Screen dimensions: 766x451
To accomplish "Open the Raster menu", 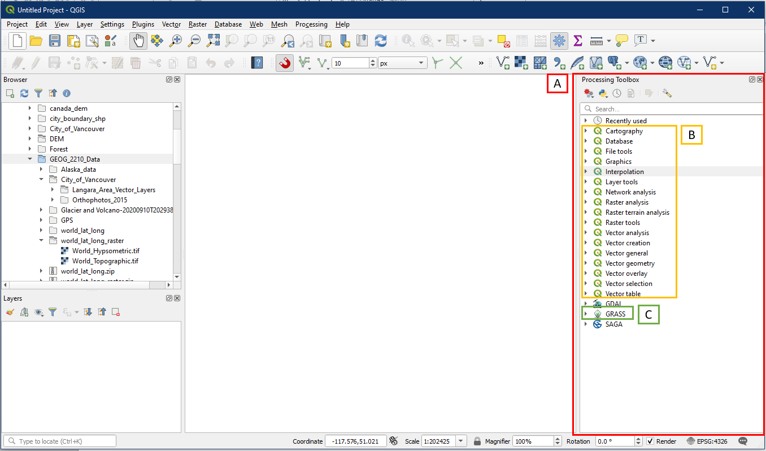I will 198,24.
